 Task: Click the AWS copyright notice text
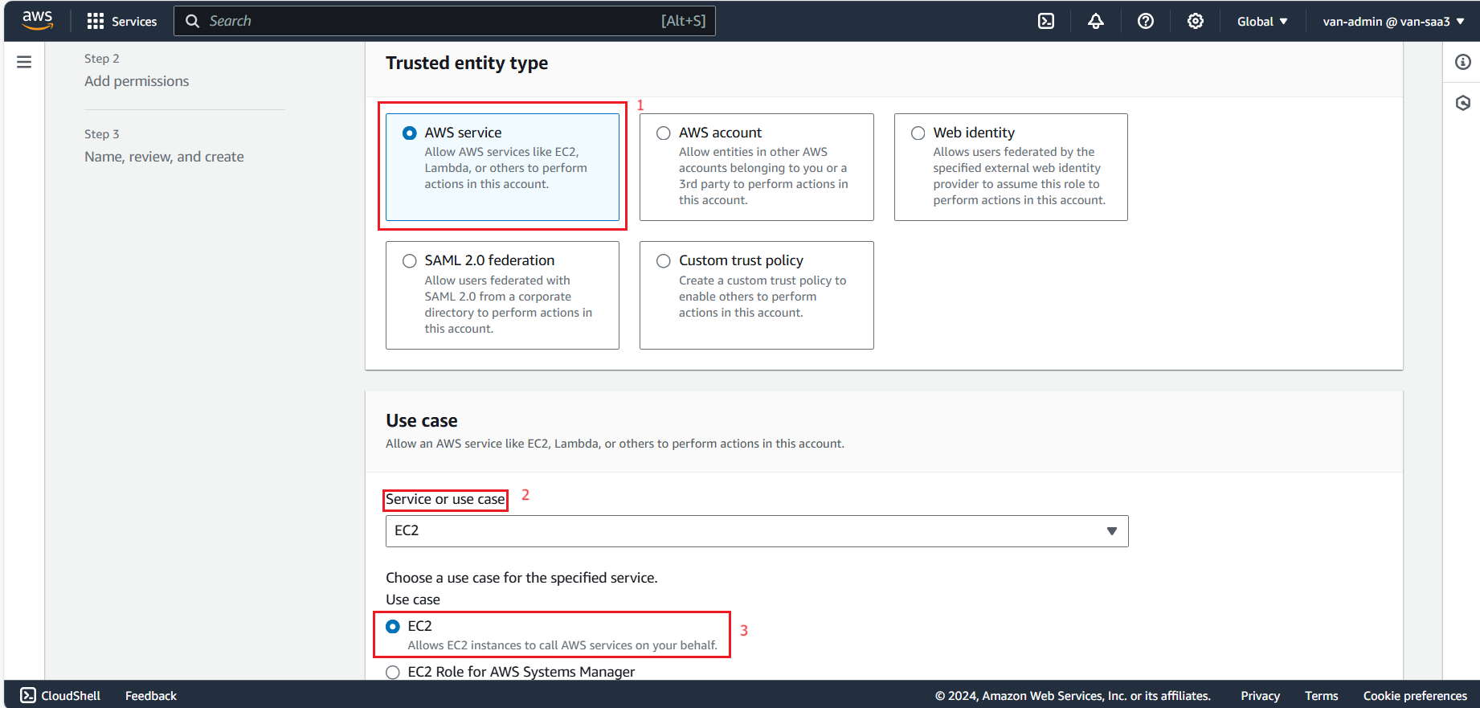coord(1073,696)
